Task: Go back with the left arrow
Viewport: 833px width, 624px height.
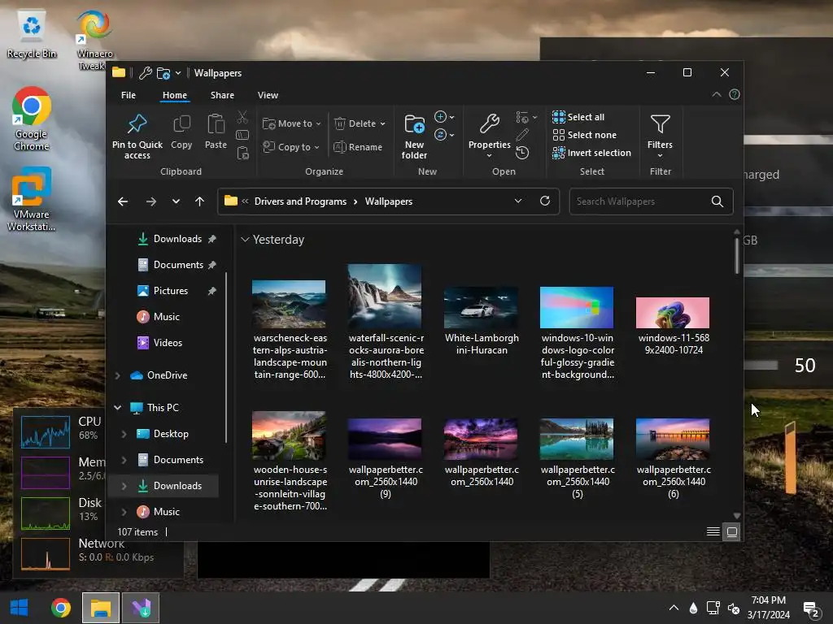Action: (x=123, y=201)
